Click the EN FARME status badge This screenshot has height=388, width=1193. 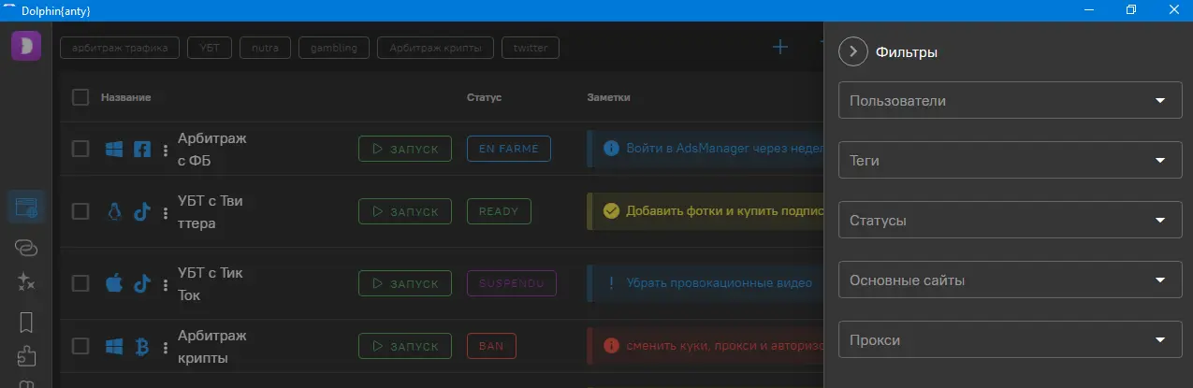click(x=509, y=149)
